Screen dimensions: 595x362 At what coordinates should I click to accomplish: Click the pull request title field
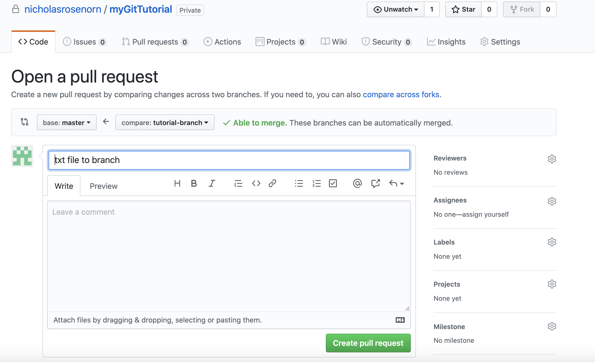(x=229, y=160)
